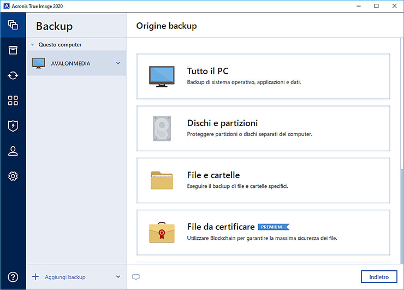Open the Sync section icon
The image size is (404, 290).
[x=13, y=75]
